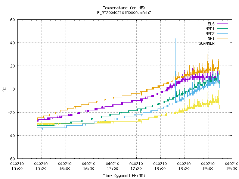Click the y-axis value 60
Screen dimensions: 239x179
pyautogui.click(x=12, y=20)
